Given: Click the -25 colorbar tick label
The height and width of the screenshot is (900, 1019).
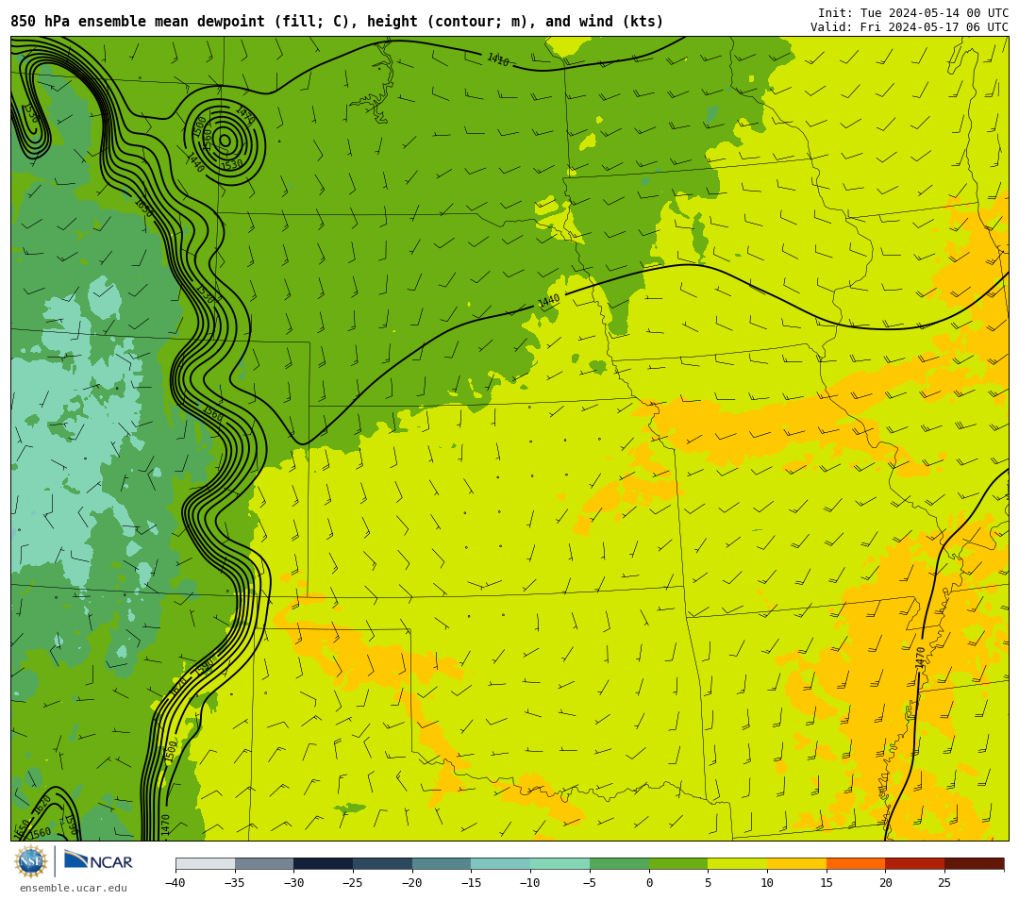Looking at the screenshot, I should click(x=353, y=882).
